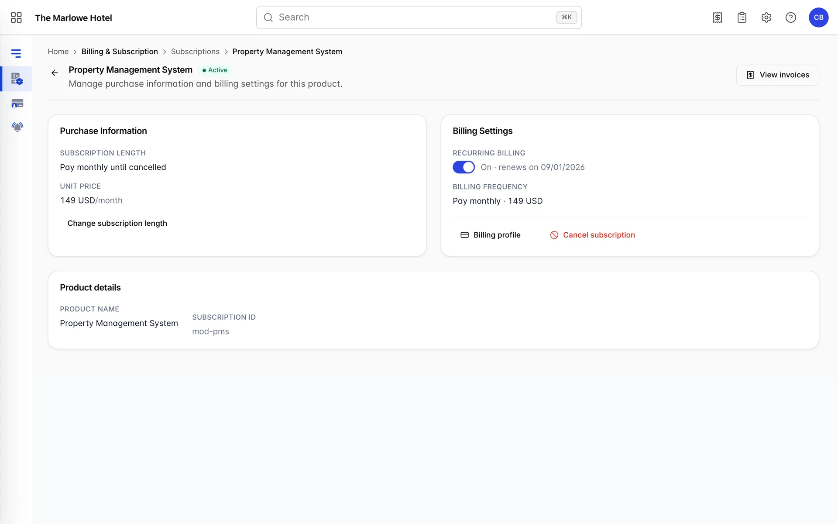The image size is (838, 524).
Task: Go to Home breadcrumb
Action: (58, 52)
